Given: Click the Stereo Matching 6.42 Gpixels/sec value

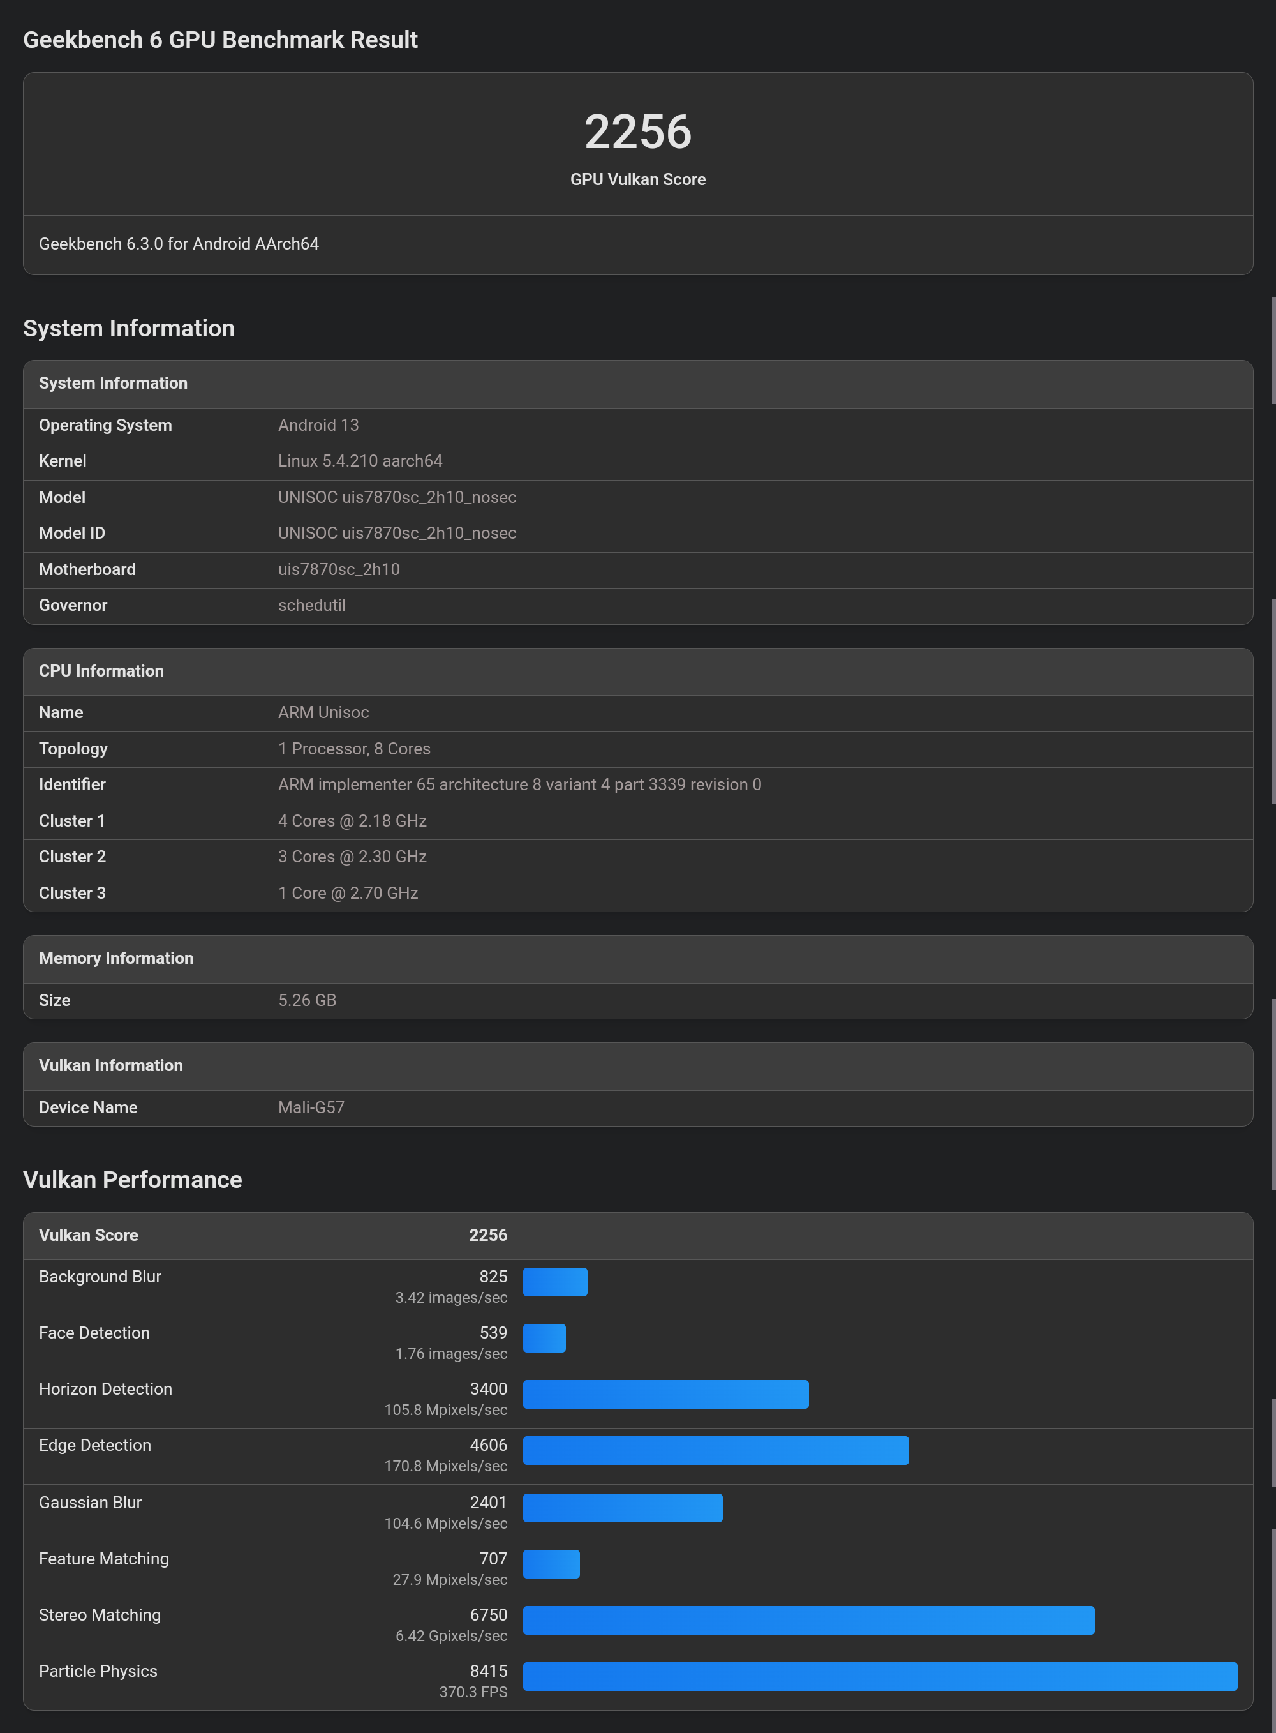Looking at the screenshot, I should click(x=451, y=1635).
